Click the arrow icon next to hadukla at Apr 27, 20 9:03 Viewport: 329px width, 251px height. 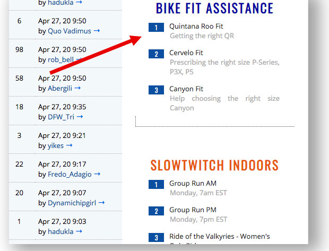coord(79,231)
